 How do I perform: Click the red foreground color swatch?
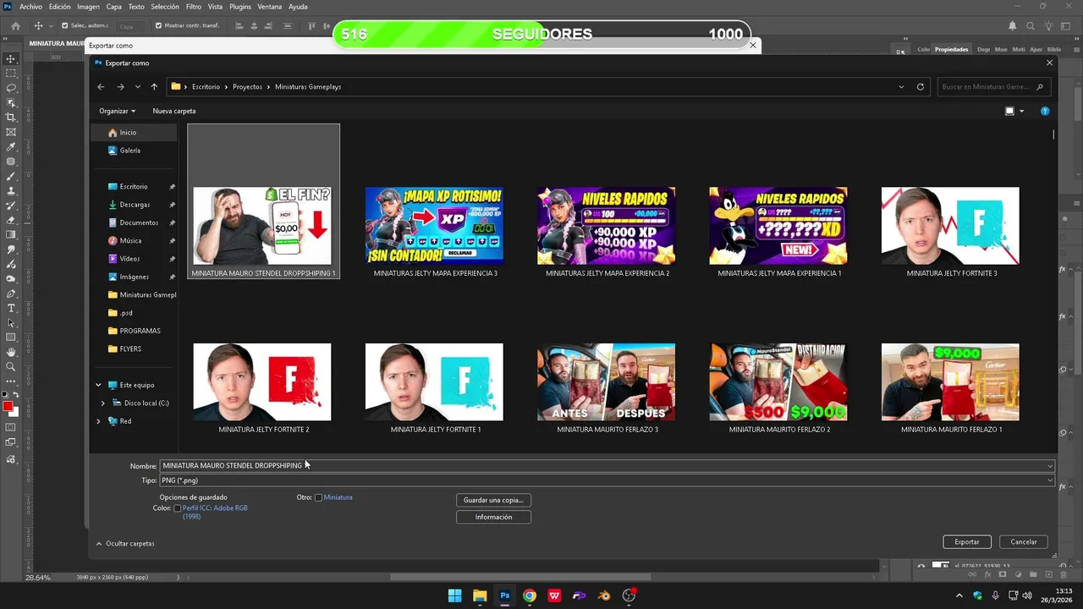8,407
